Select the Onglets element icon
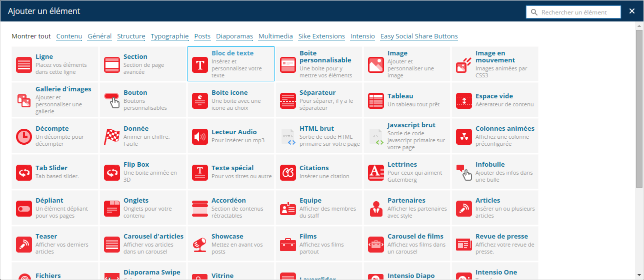Screen dimensions: 644x280 coord(112,209)
